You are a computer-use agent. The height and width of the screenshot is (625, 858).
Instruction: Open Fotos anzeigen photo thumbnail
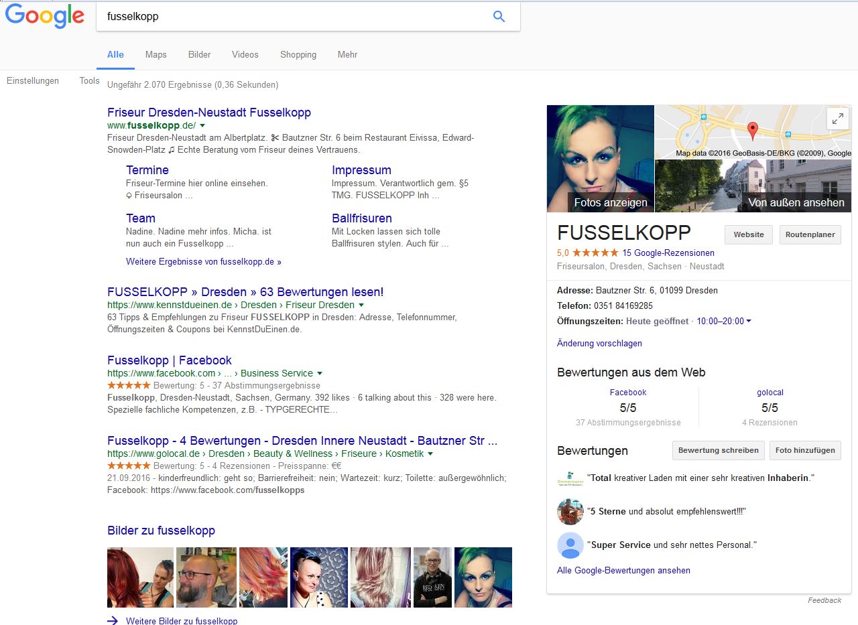click(x=601, y=159)
